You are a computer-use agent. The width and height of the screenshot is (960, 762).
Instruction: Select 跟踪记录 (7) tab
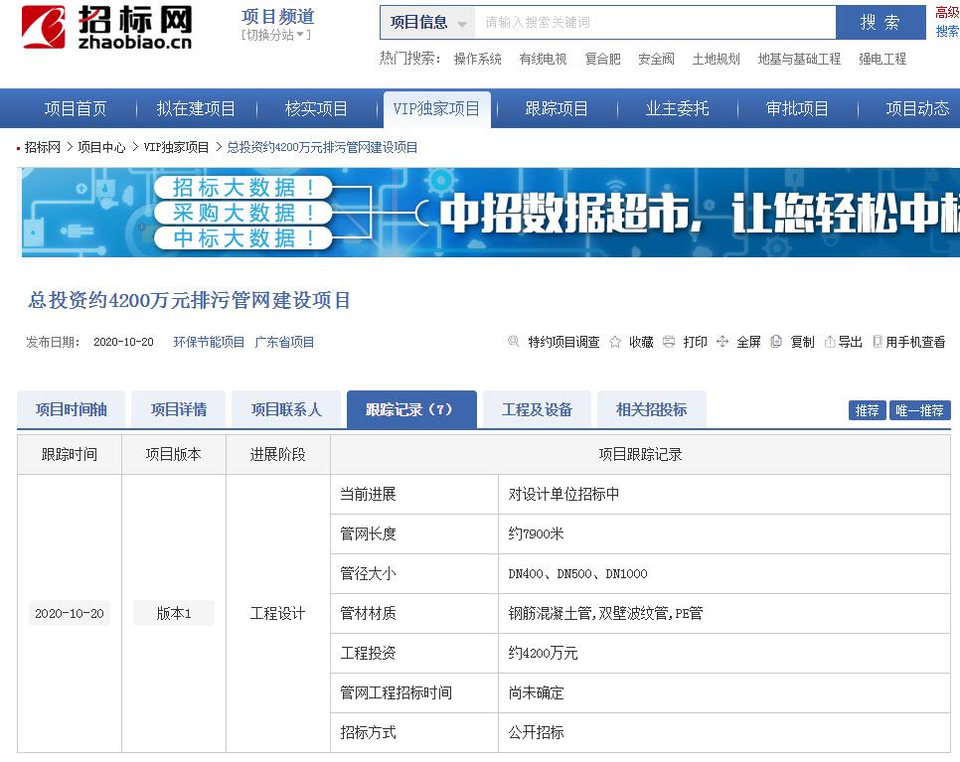click(411, 409)
